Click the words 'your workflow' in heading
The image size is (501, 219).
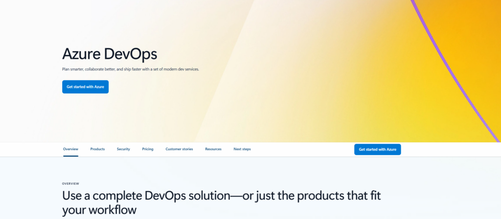click(x=99, y=211)
